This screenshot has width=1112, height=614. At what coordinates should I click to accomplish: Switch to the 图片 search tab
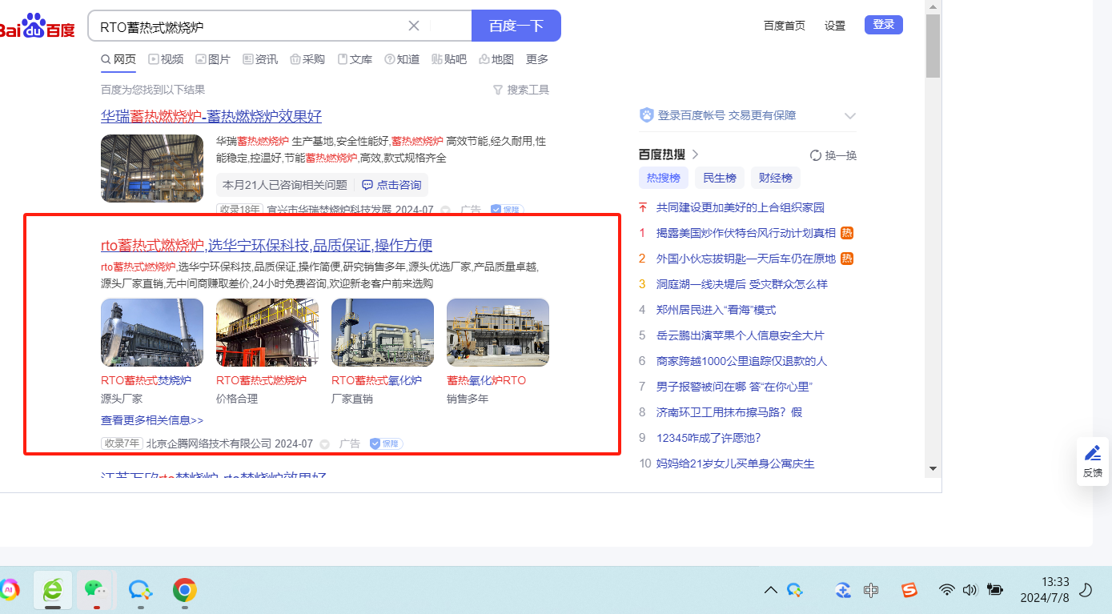coord(212,59)
